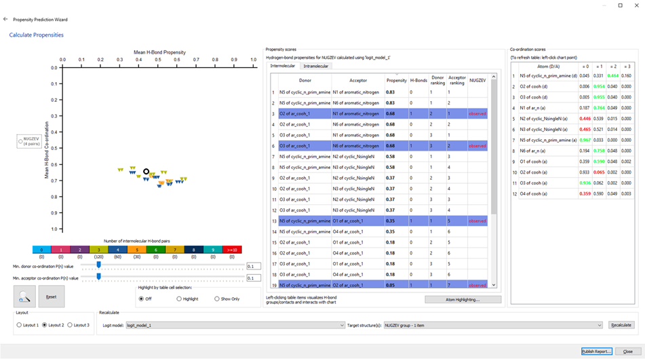Click the blue 4 H-bond pairs swatch
Screen dimensions: 645x359
[x=118, y=250]
